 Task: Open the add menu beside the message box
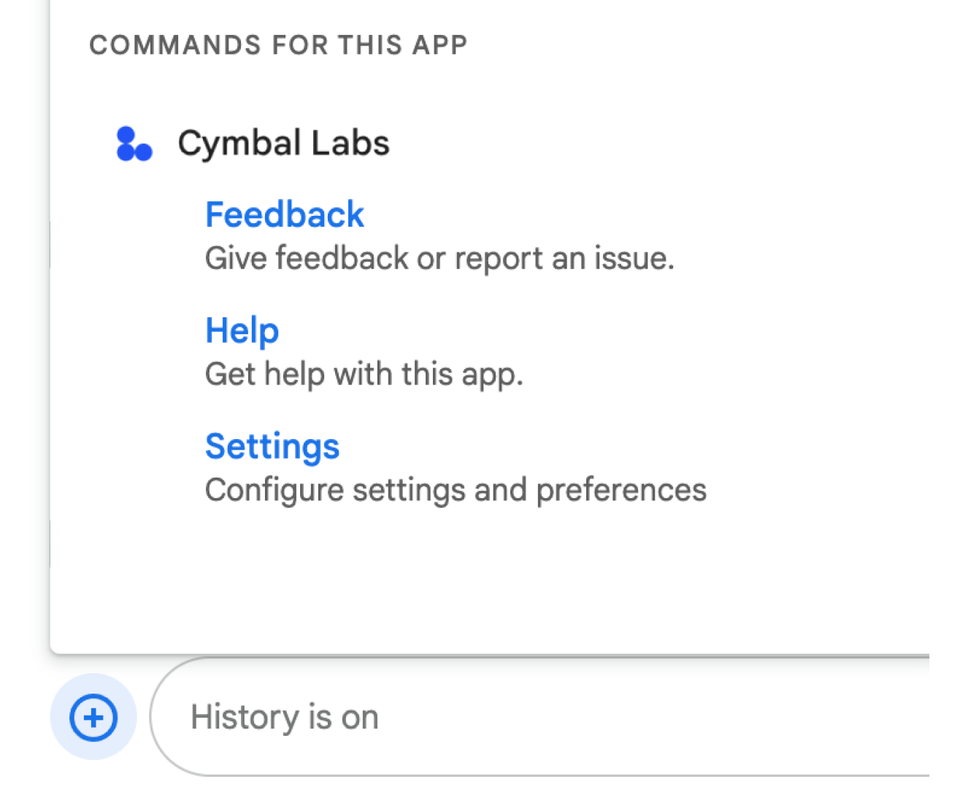[93, 717]
